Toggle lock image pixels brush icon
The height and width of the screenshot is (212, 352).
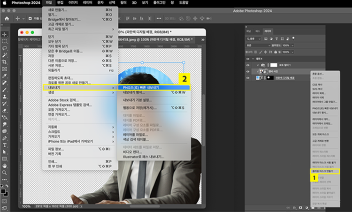pyautogui.click(x=260, y=52)
